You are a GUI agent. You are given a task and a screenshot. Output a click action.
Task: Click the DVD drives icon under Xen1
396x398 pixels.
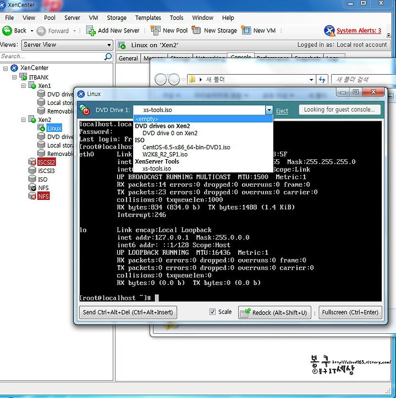pyautogui.click(x=41, y=94)
